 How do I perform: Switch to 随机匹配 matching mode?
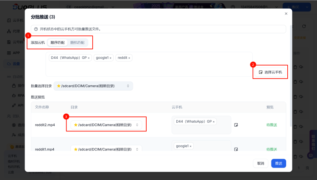(x=77, y=42)
